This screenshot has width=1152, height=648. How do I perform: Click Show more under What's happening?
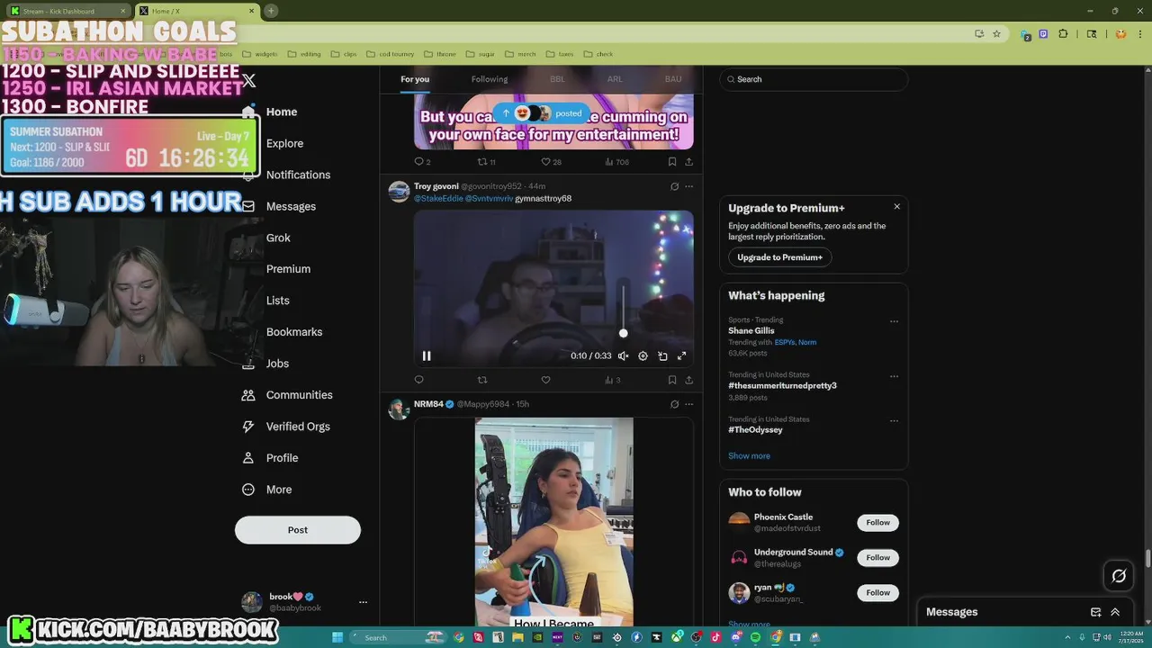click(x=749, y=456)
